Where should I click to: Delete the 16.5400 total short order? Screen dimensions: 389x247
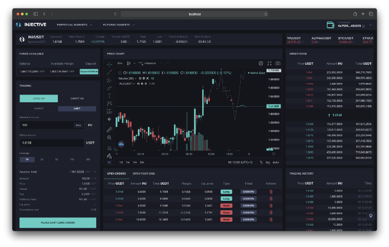click(271, 219)
